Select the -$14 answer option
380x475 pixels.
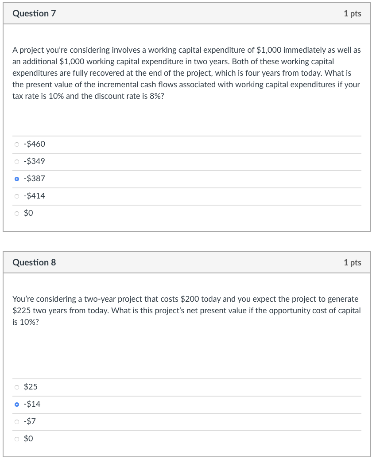tap(31, 404)
